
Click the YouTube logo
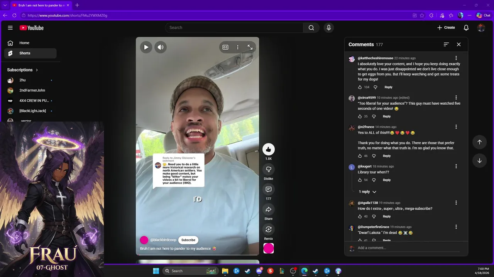pyautogui.click(x=31, y=28)
